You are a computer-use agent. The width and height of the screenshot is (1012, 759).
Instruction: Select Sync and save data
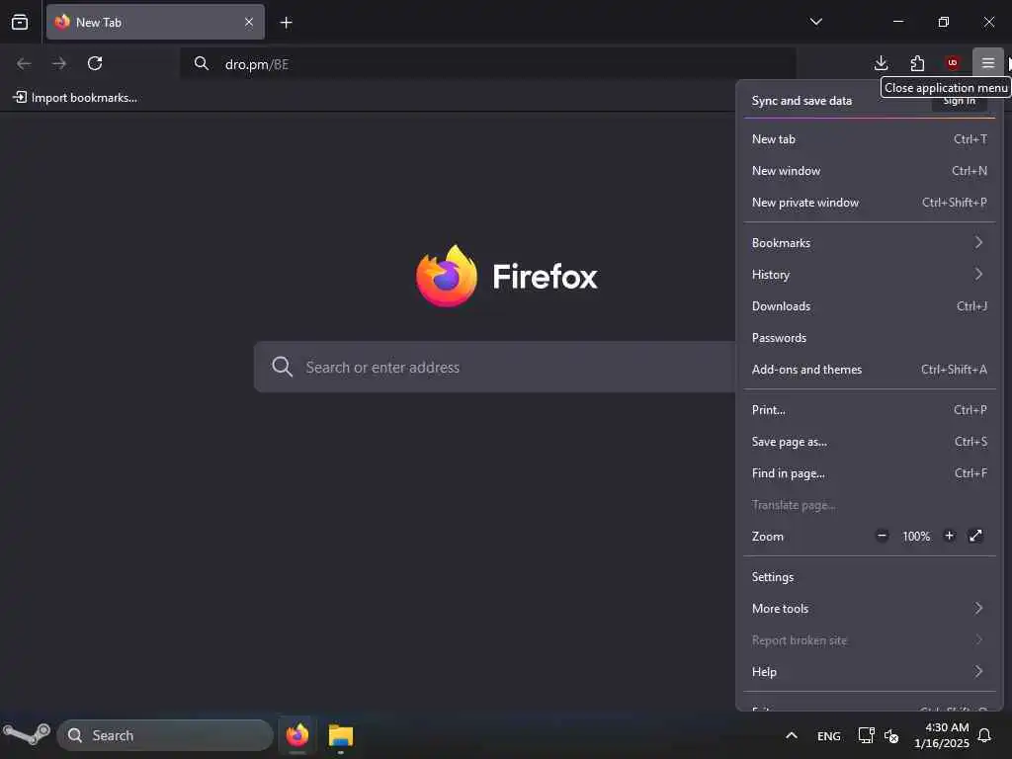click(x=801, y=101)
